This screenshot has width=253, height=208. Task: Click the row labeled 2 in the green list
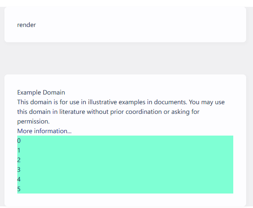pyautogui.click(x=125, y=160)
